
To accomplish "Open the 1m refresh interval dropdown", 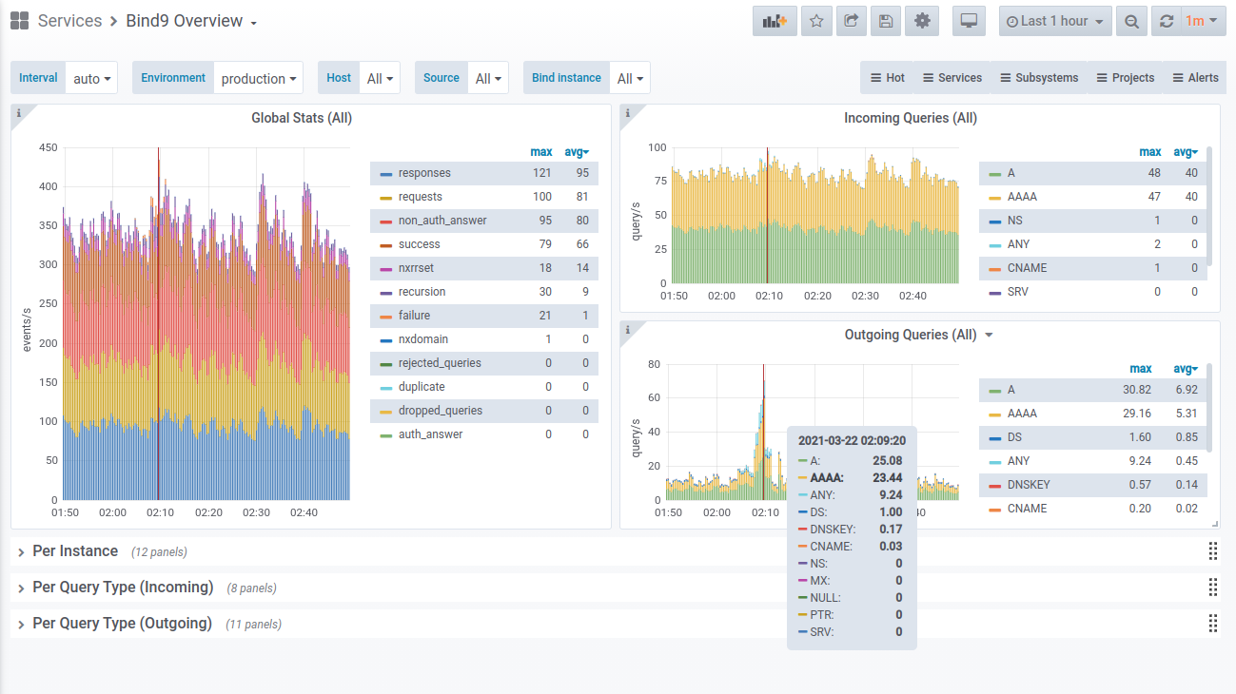I will [x=1204, y=21].
